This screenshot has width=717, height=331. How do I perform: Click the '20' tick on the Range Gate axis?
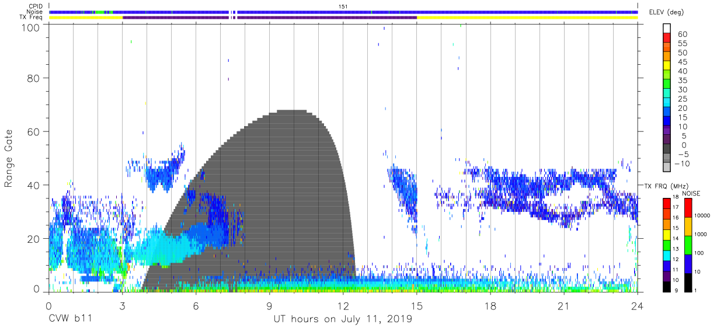34,238
